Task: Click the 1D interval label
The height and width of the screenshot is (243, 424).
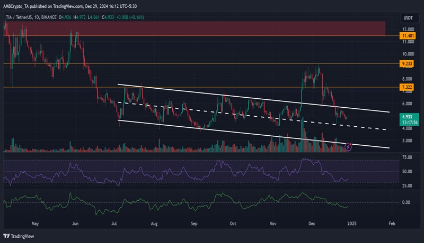Action: point(37,17)
